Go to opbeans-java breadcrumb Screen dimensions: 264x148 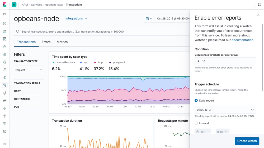click(x=54, y=5)
